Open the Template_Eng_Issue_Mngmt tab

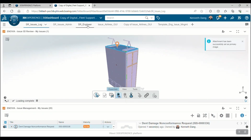tap(173, 24)
